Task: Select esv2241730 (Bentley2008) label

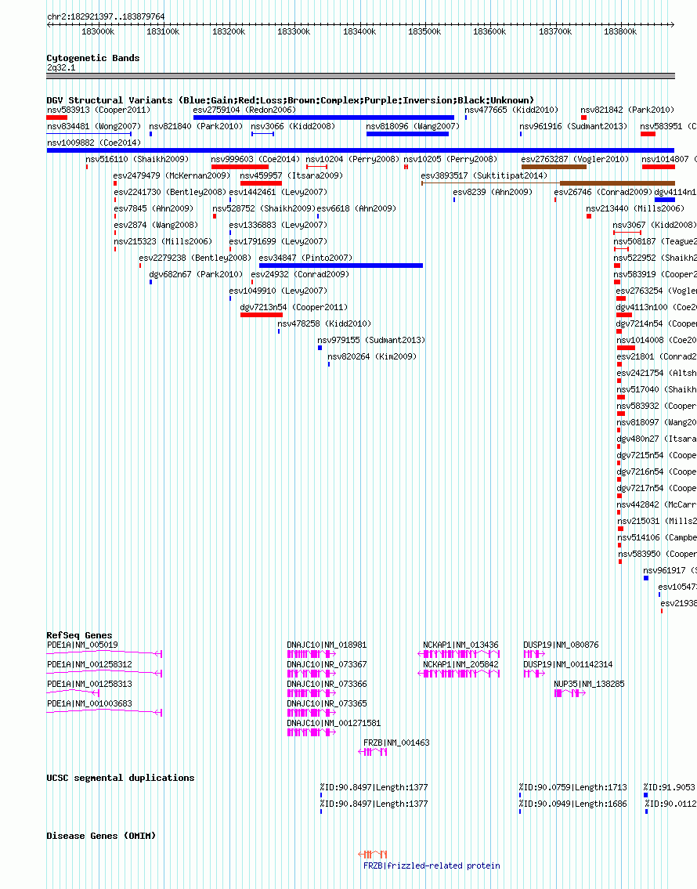Action: 170,192
